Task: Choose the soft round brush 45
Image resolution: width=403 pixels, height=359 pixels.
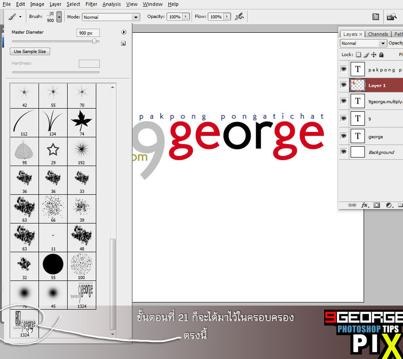Action: pyautogui.click(x=53, y=295)
